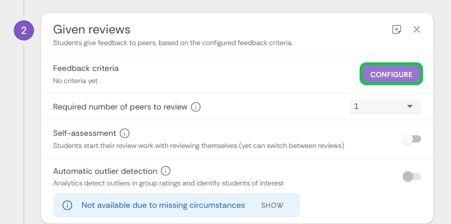Click the "Given reviews" heading
The image size is (451, 224).
92,29
